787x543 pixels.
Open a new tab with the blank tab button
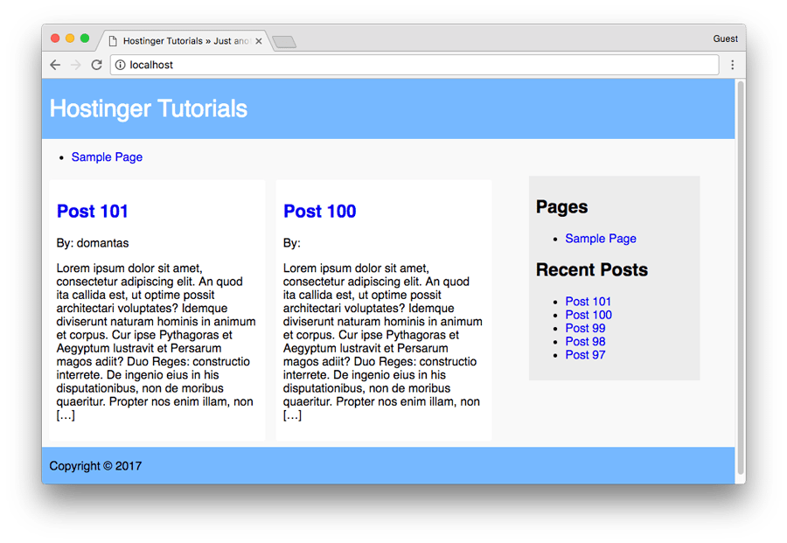(x=284, y=42)
